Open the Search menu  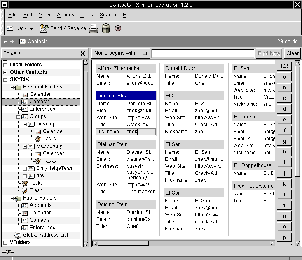pos(108,15)
